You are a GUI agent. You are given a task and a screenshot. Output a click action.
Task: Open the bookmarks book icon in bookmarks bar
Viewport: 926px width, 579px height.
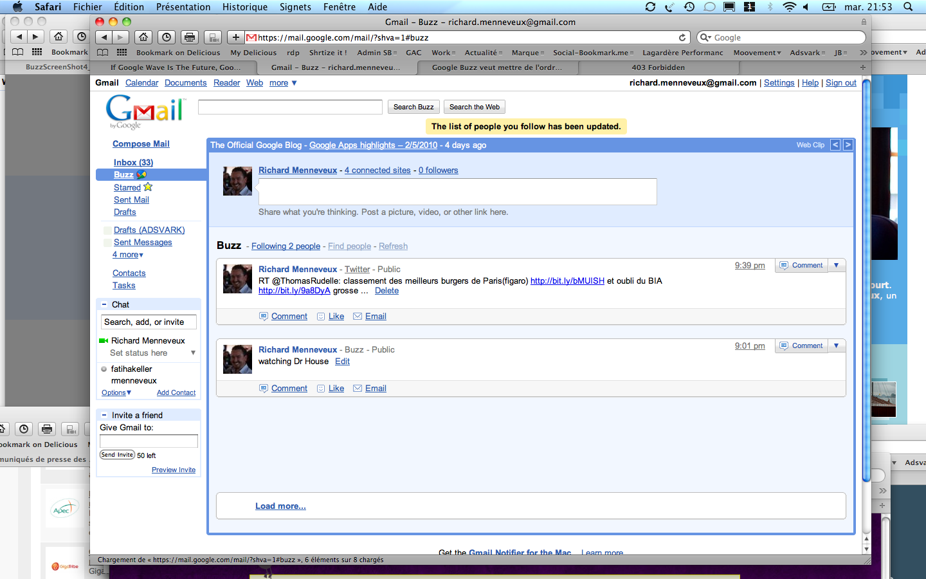coord(103,52)
